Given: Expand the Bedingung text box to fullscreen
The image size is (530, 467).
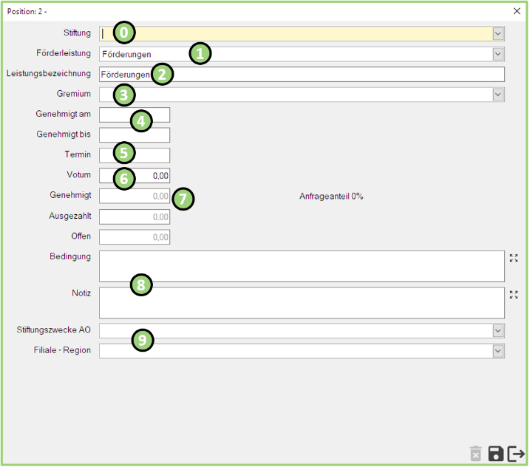Looking at the screenshot, I should [x=514, y=259].
